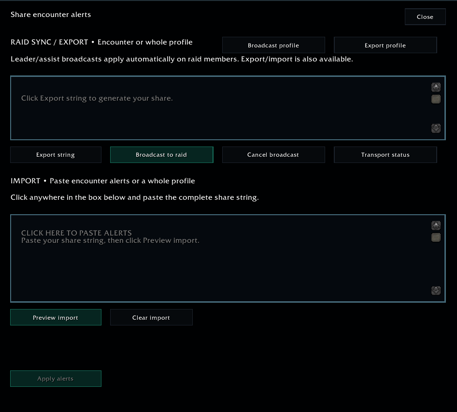Click scroll-down arrow in export string box
The image size is (457, 412).
(436, 128)
